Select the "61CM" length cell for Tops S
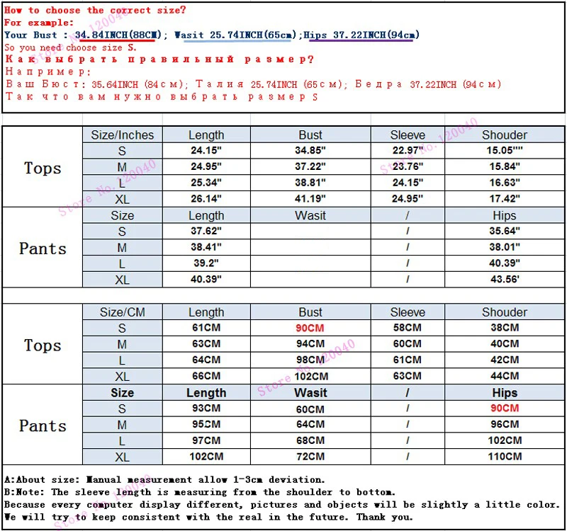This screenshot has width=567, height=531. 206,328
